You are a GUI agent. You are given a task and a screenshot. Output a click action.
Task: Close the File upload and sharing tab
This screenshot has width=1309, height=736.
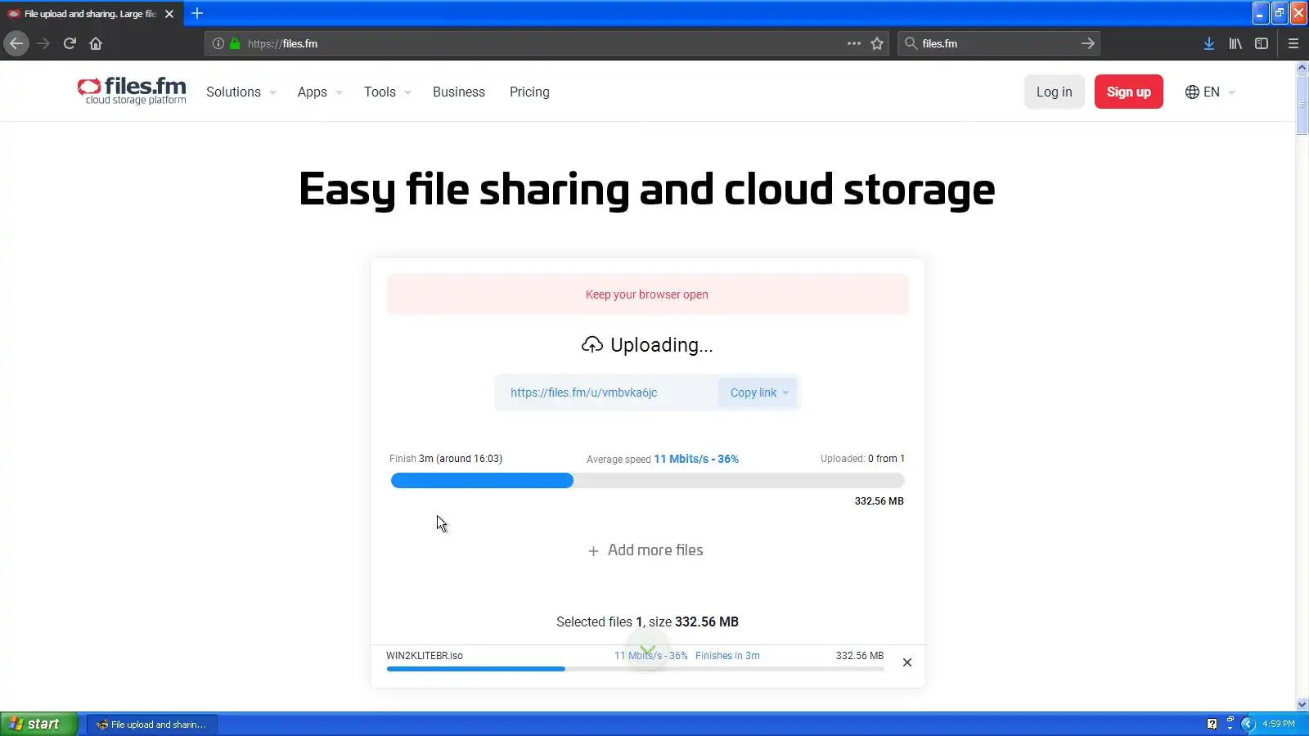click(x=169, y=14)
